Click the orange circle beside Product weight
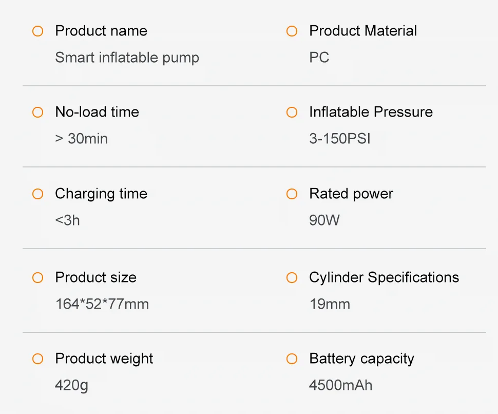The image size is (498, 414). tap(37, 359)
